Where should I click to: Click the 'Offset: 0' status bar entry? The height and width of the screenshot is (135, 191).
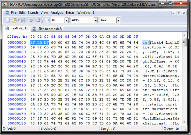[x=9, y=128]
